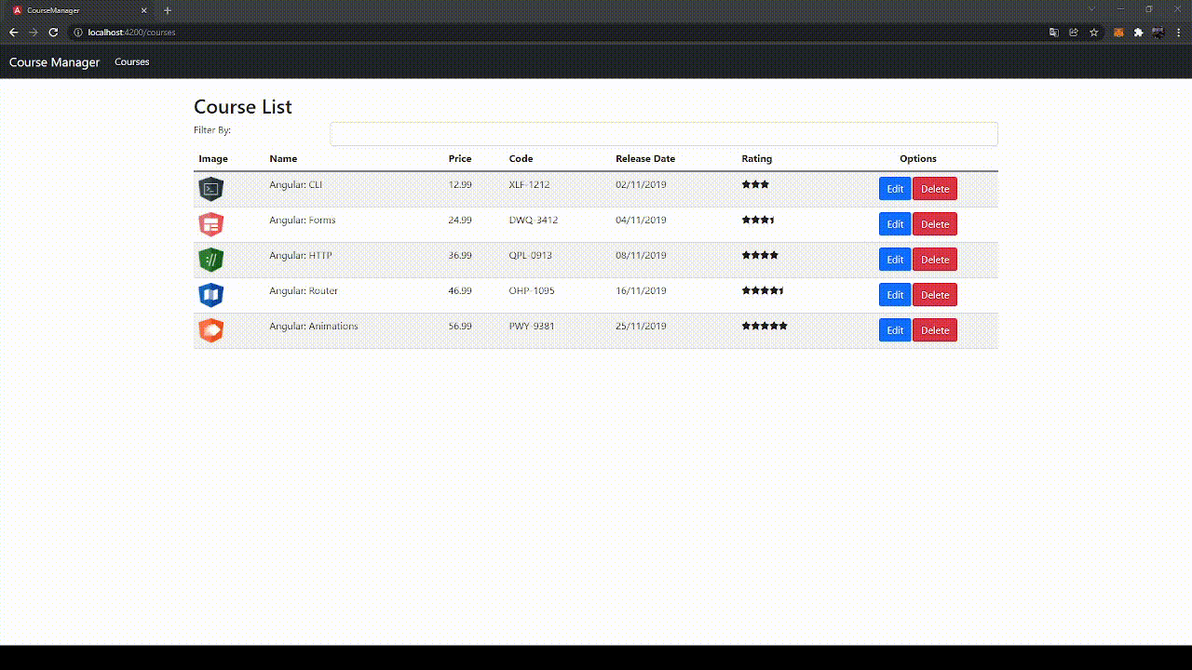
Task: Open the browser profile avatar
Action: pyautogui.click(x=1158, y=33)
